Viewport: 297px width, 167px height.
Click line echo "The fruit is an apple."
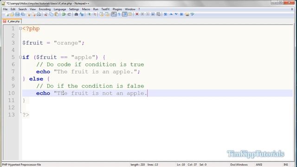point(88,71)
